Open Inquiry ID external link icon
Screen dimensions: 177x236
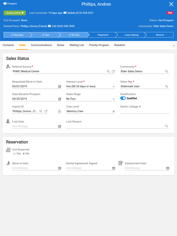tap(46, 111)
